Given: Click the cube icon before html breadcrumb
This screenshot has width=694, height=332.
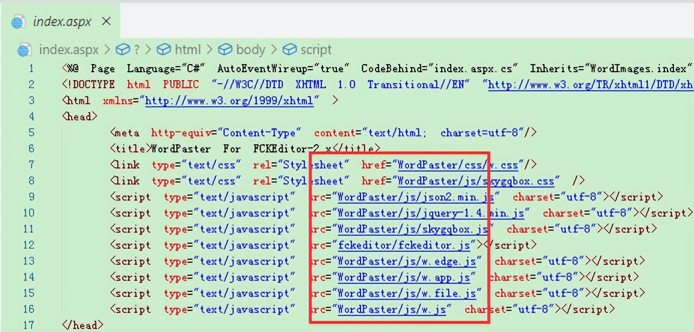Looking at the screenshot, I should coord(163,50).
